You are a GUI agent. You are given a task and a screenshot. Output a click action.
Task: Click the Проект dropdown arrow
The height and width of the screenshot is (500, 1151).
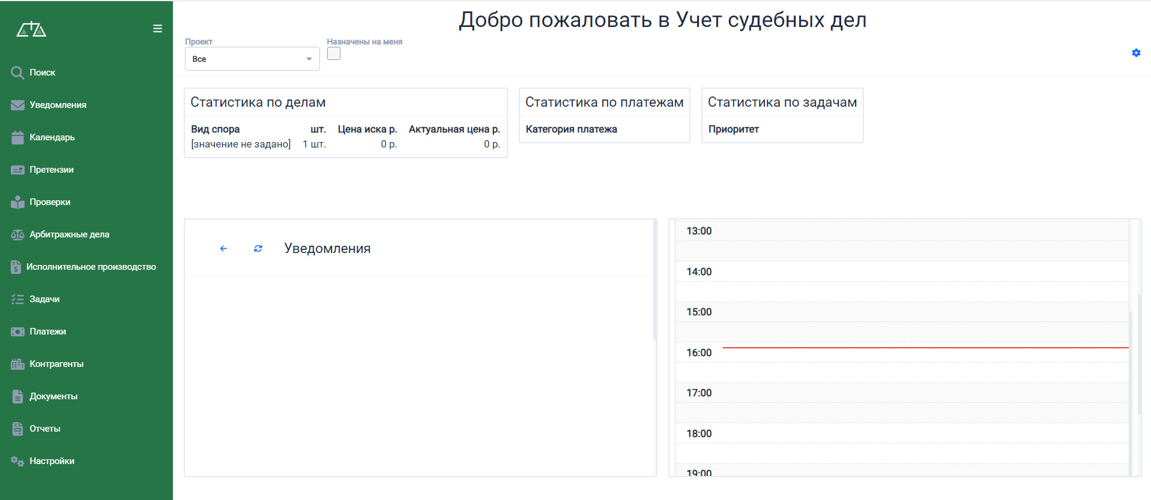click(309, 59)
